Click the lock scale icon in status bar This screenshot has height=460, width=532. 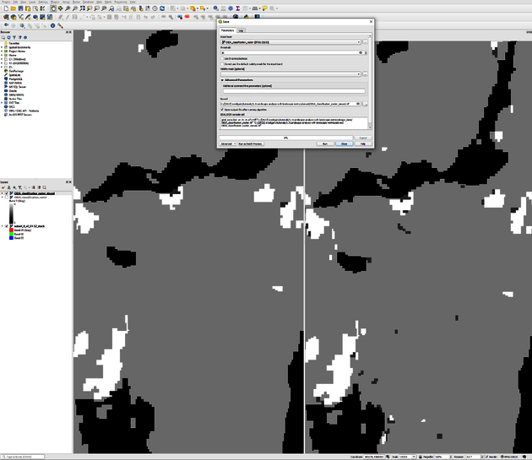421,457
